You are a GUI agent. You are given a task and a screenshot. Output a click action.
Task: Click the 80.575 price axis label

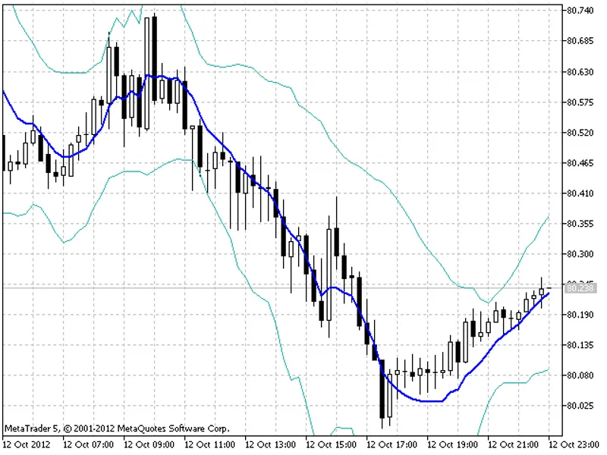coord(580,102)
